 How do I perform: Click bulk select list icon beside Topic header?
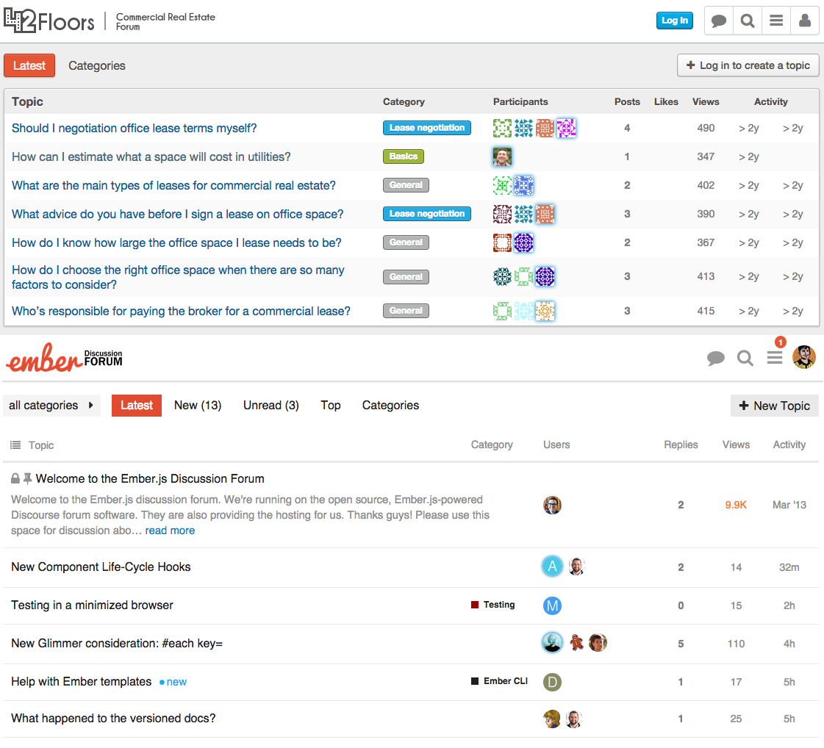15,445
